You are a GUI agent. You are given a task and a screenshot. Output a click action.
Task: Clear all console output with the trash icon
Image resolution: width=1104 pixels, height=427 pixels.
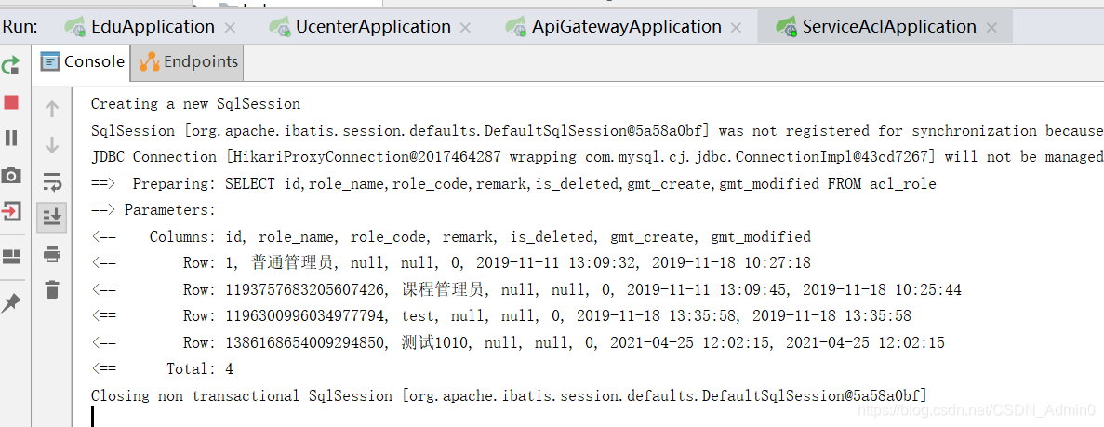pyautogui.click(x=52, y=289)
